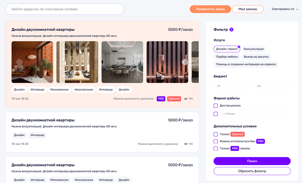Image resolution: width=302 pixels, height=183 pixels.
Task: Click the Разместить заказ button
Action: (x=210, y=9)
